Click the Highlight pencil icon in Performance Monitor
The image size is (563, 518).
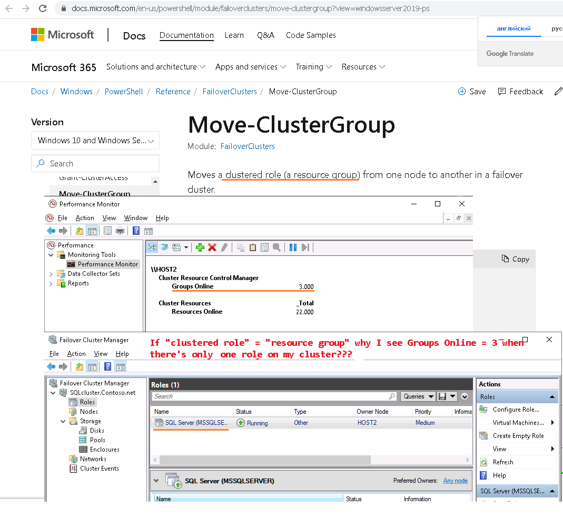click(224, 247)
